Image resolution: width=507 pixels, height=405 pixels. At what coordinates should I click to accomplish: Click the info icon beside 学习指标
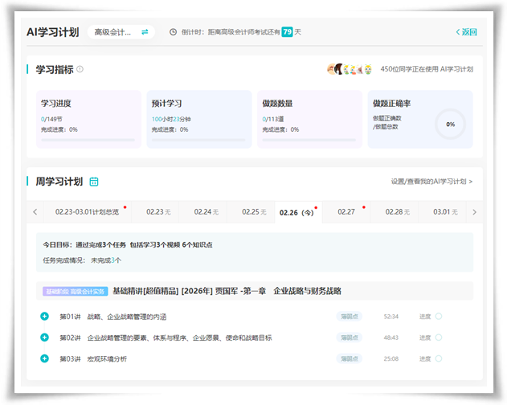[x=80, y=70]
